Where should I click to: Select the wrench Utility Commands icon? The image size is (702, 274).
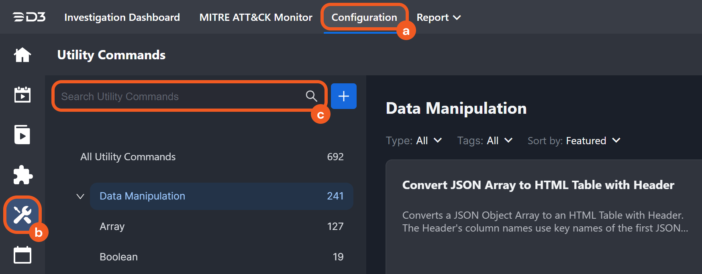click(22, 215)
